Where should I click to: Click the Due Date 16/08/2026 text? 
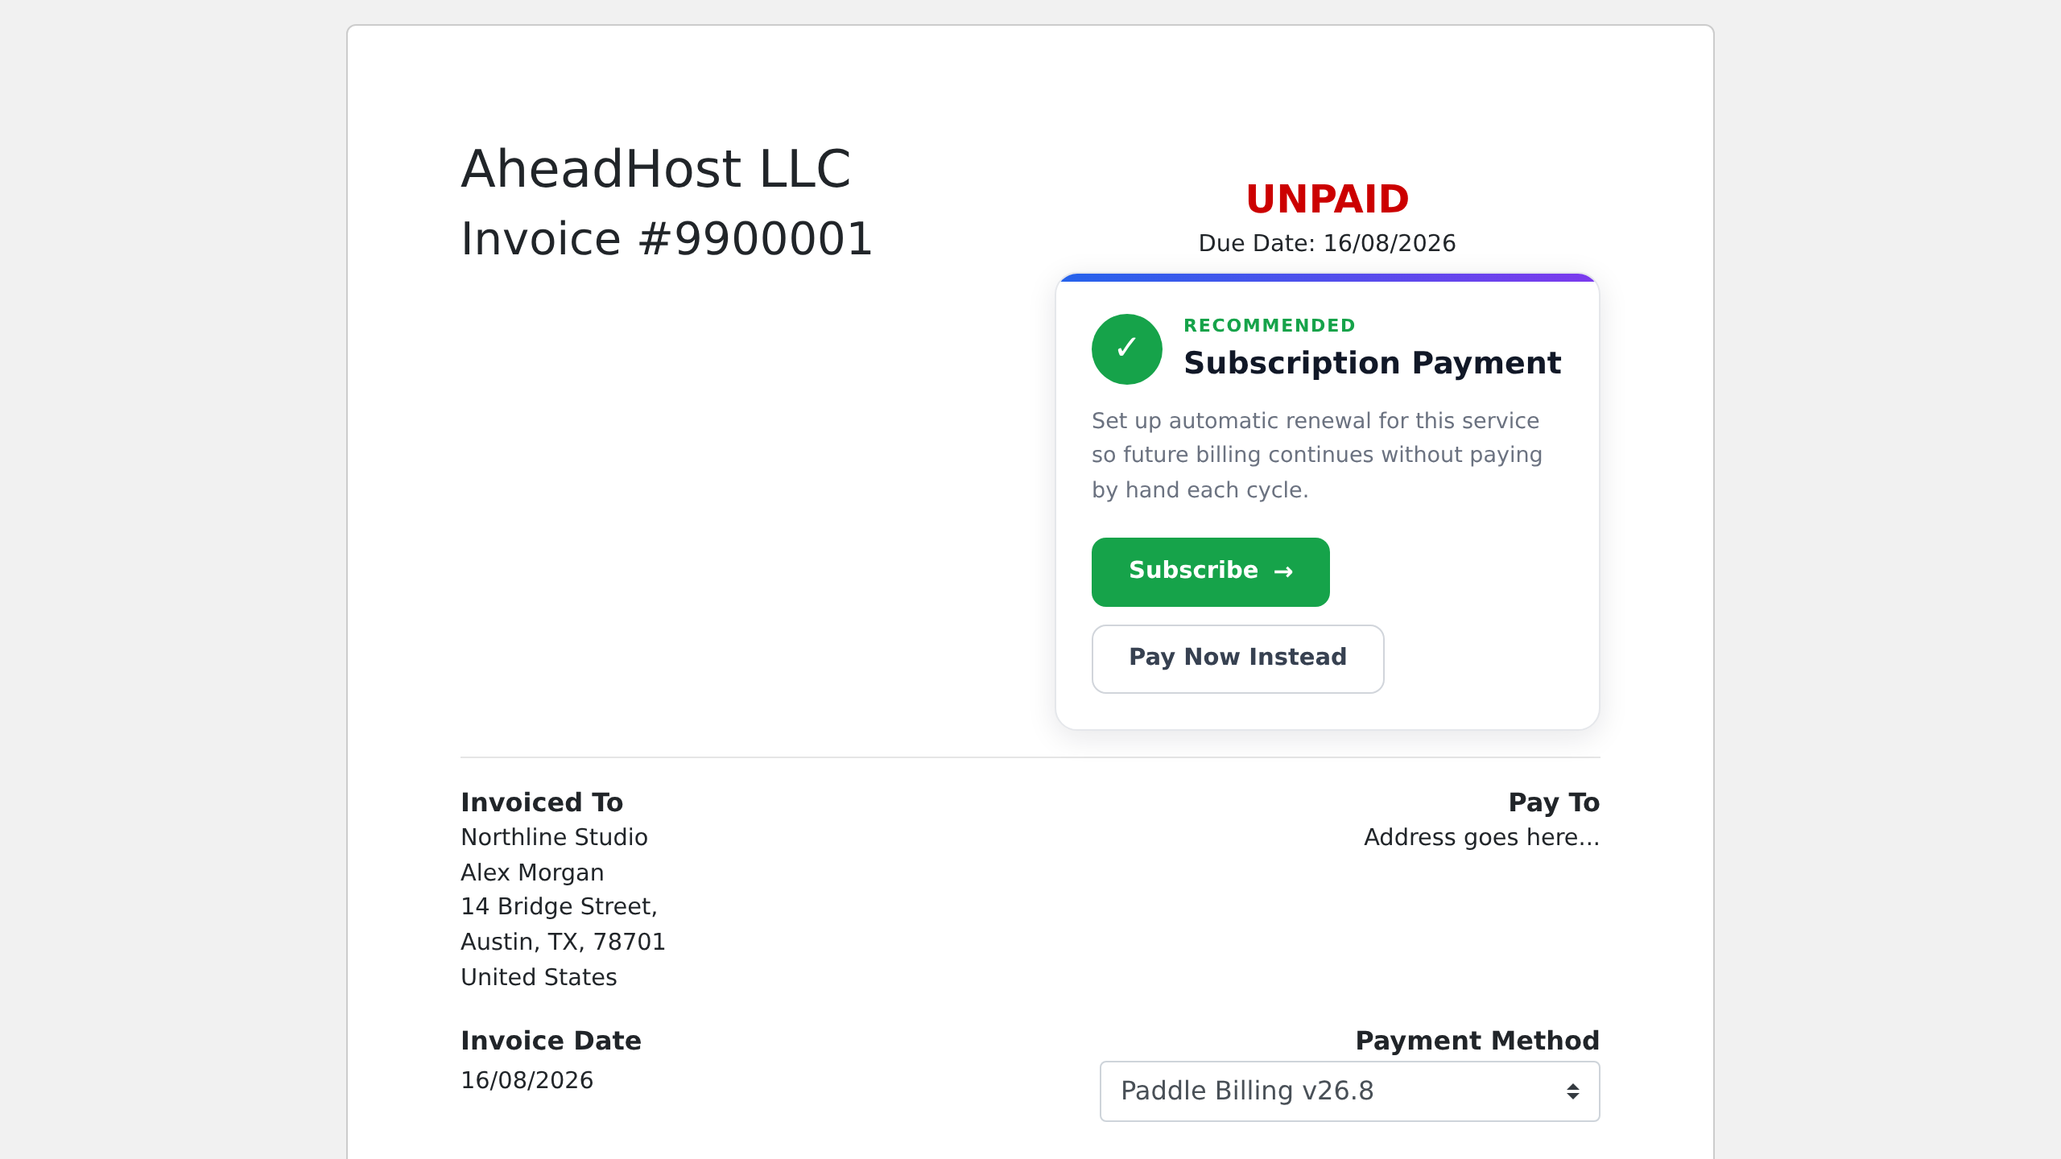1327,243
